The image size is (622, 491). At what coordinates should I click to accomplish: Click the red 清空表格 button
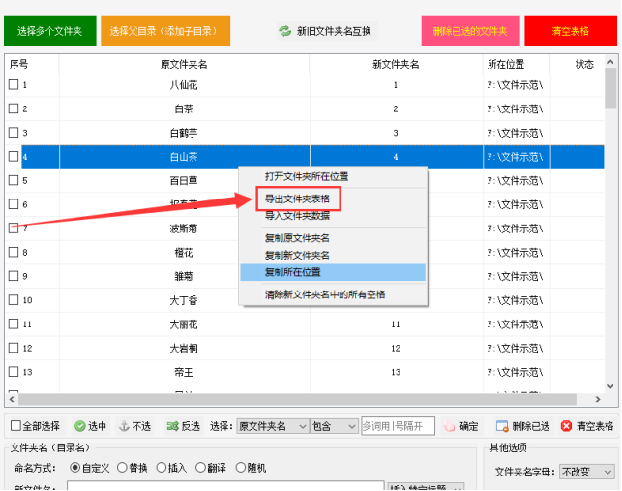pyautogui.click(x=571, y=31)
